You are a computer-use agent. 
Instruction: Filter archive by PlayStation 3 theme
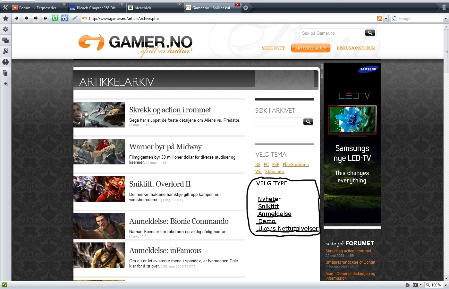point(295,164)
